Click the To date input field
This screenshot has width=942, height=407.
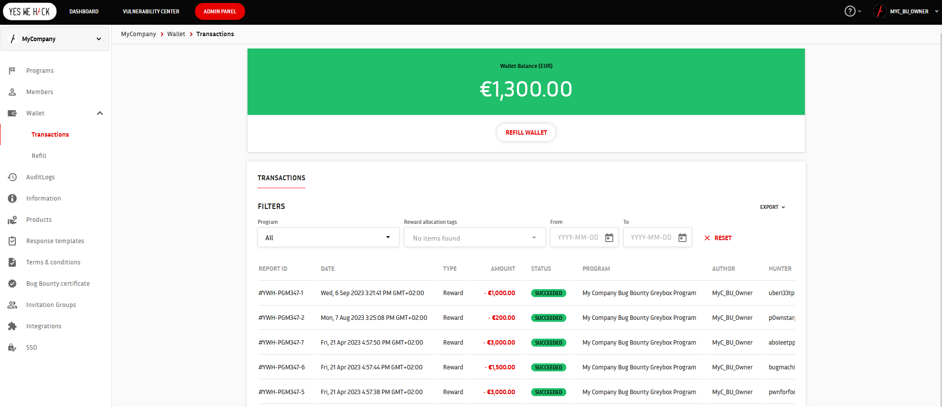click(x=657, y=238)
